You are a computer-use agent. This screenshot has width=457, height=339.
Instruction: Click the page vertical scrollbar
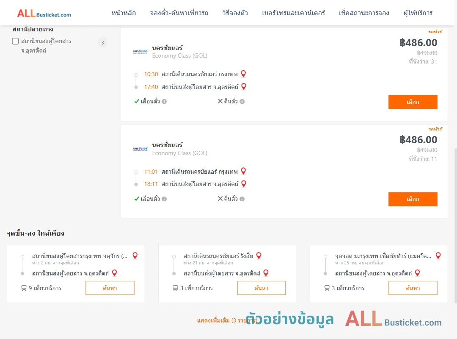(x=455, y=225)
